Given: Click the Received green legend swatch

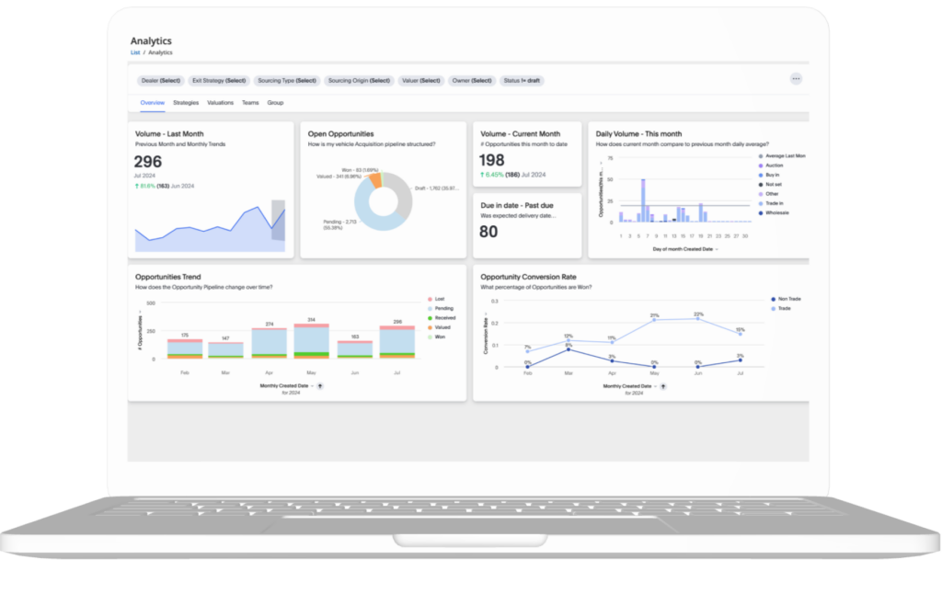Looking at the screenshot, I should 430,318.
